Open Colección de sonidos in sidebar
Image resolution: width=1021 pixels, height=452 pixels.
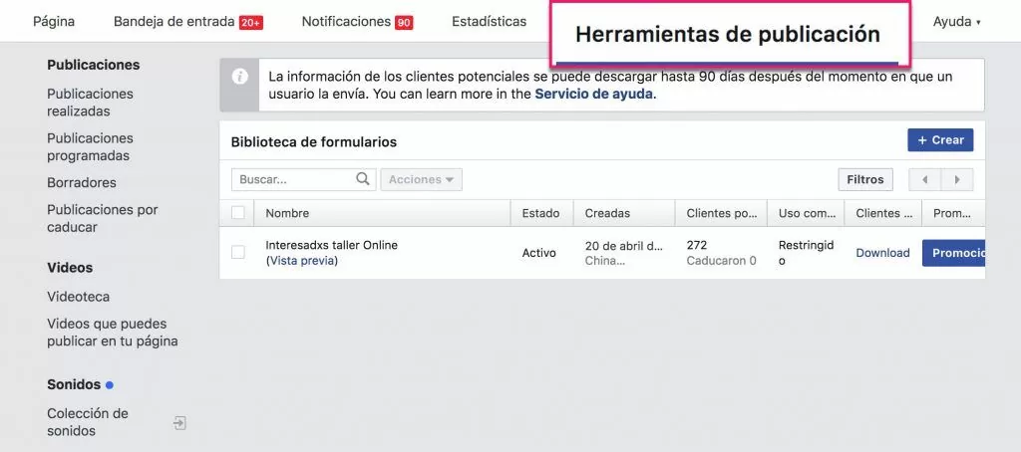88,422
